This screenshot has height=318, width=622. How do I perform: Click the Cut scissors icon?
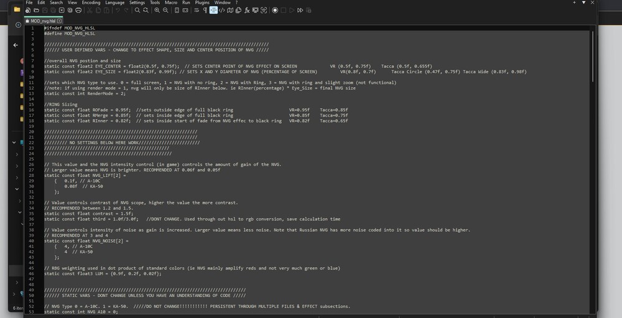click(89, 11)
